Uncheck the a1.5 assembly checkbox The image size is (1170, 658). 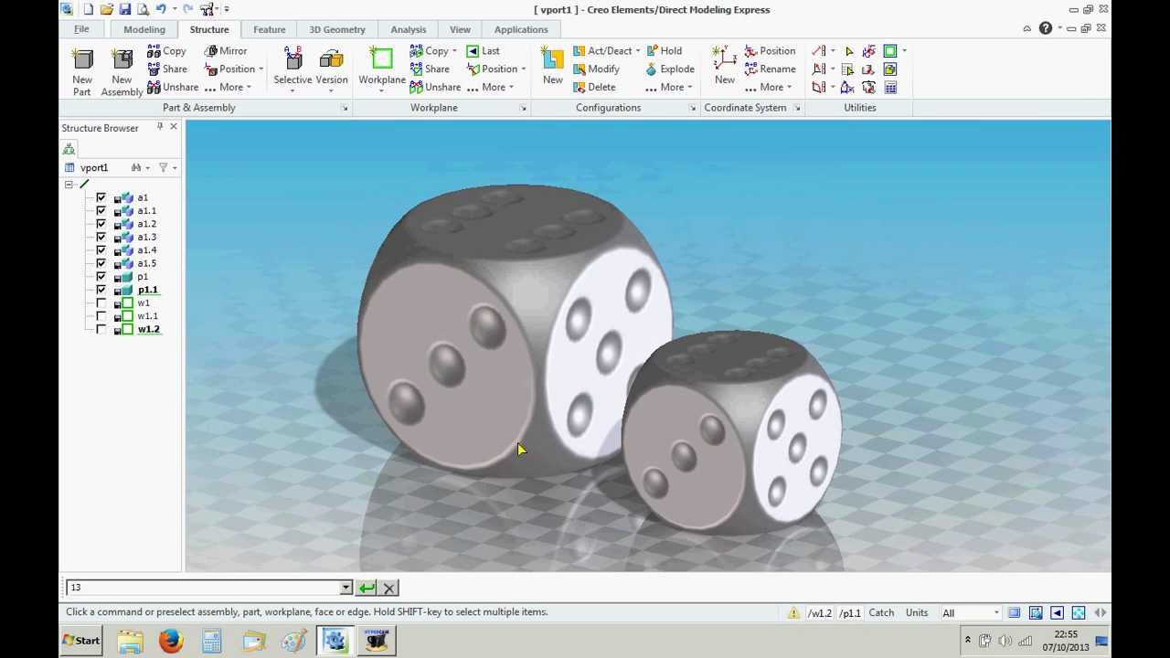(101, 263)
